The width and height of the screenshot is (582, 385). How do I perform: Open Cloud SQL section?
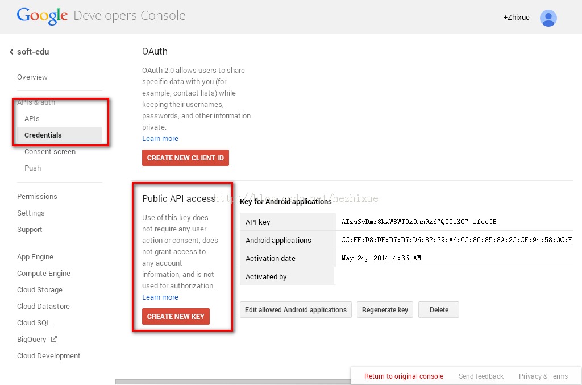34,322
